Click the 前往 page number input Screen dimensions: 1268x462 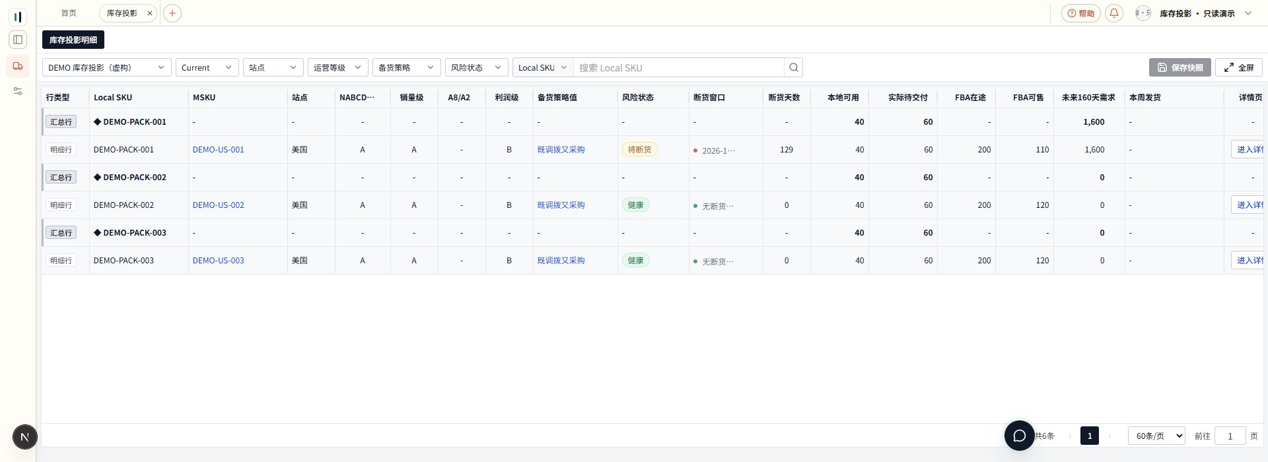click(x=1230, y=436)
